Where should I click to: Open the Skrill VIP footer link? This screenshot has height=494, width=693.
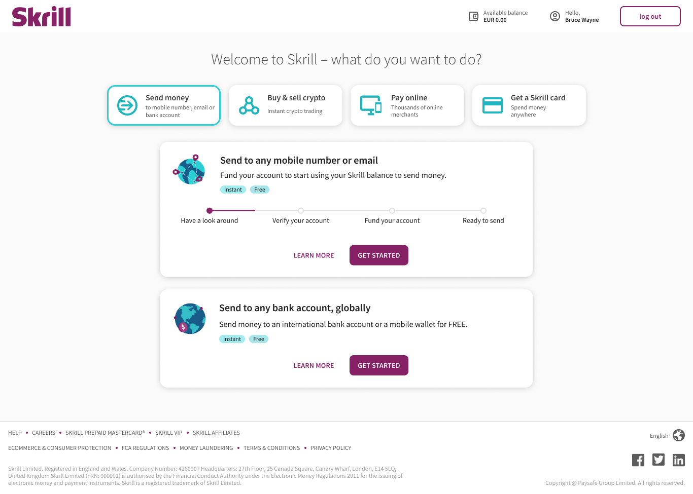(169, 433)
